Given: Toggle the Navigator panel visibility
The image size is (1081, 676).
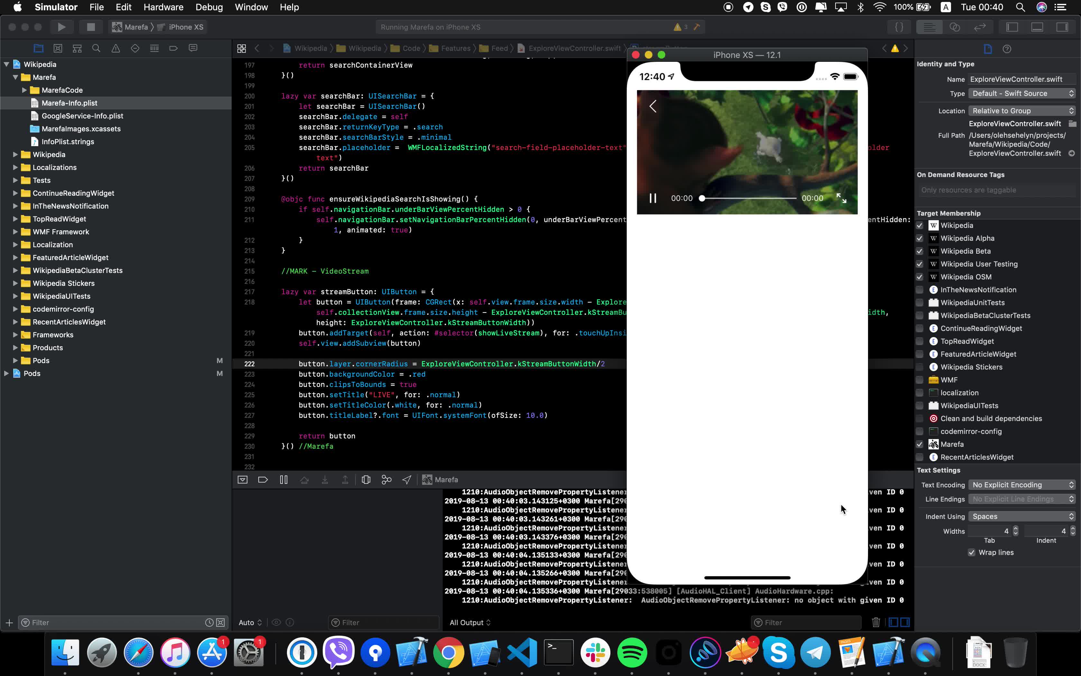Looking at the screenshot, I should (1012, 27).
